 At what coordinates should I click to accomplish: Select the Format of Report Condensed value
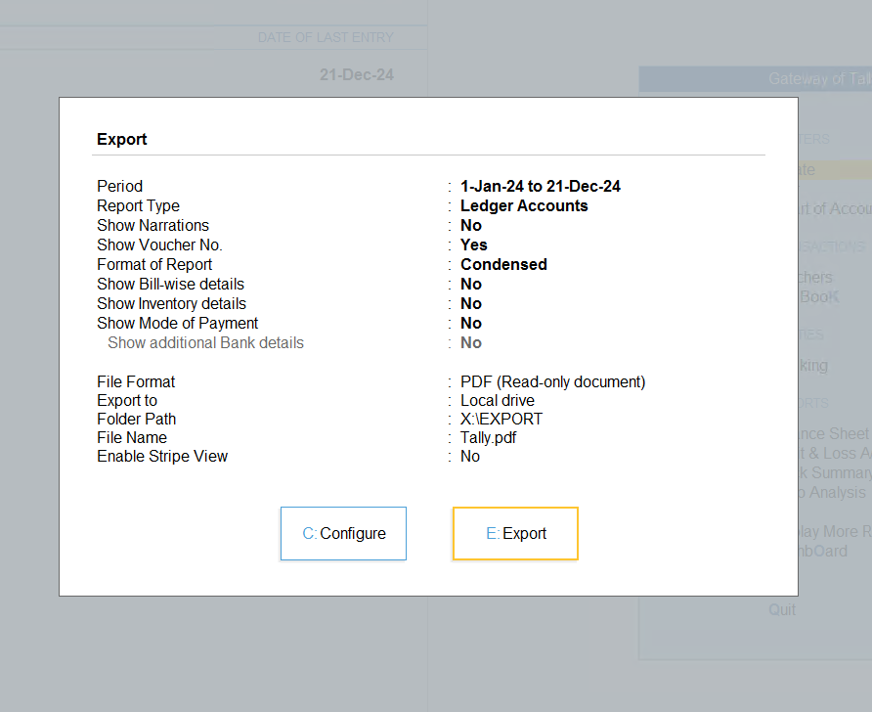503,264
